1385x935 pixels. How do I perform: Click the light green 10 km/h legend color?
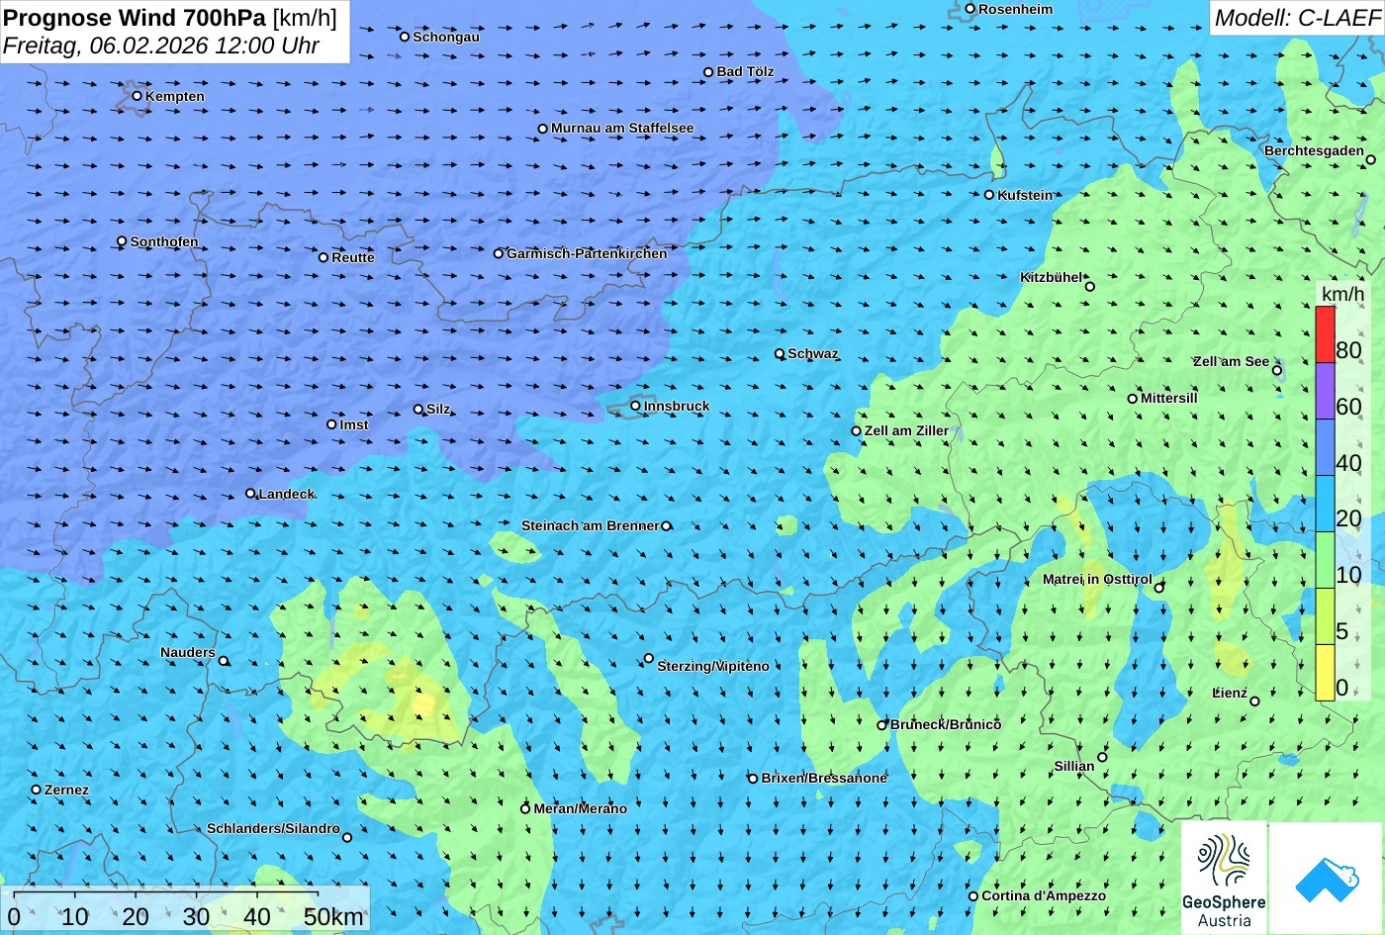[x=1325, y=560]
